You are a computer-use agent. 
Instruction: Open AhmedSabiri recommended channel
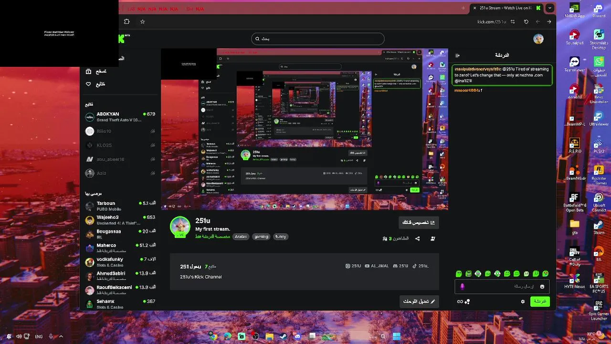[120, 276]
